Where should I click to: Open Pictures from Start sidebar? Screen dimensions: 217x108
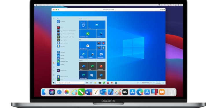point(54,71)
